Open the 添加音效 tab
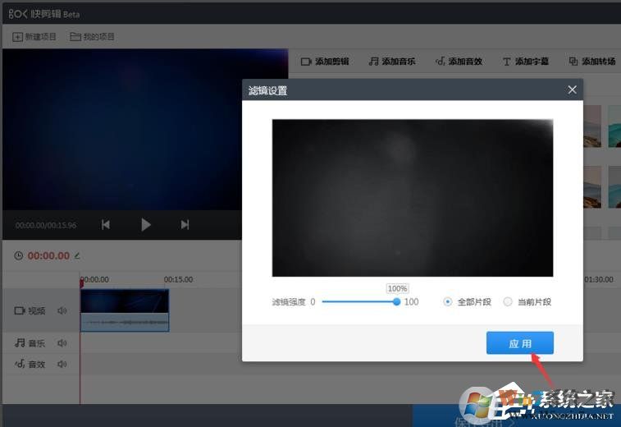 [459, 62]
